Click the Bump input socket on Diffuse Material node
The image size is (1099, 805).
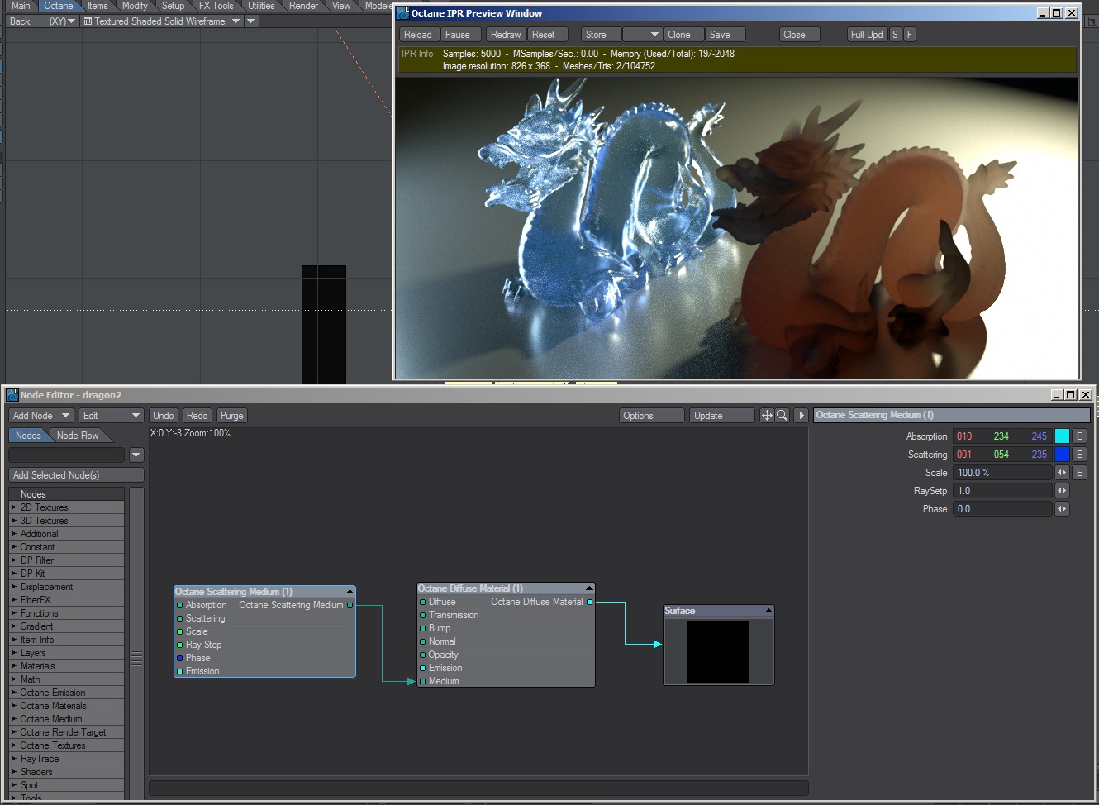[x=422, y=629]
